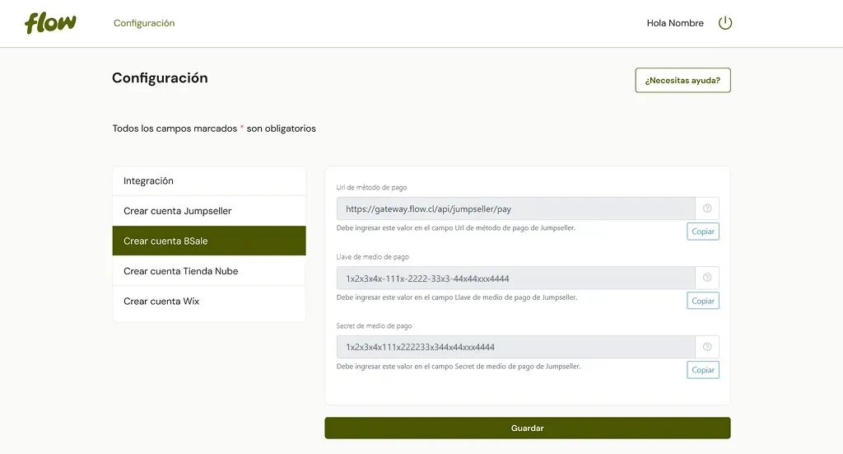Click the Guardar button

click(528, 428)
